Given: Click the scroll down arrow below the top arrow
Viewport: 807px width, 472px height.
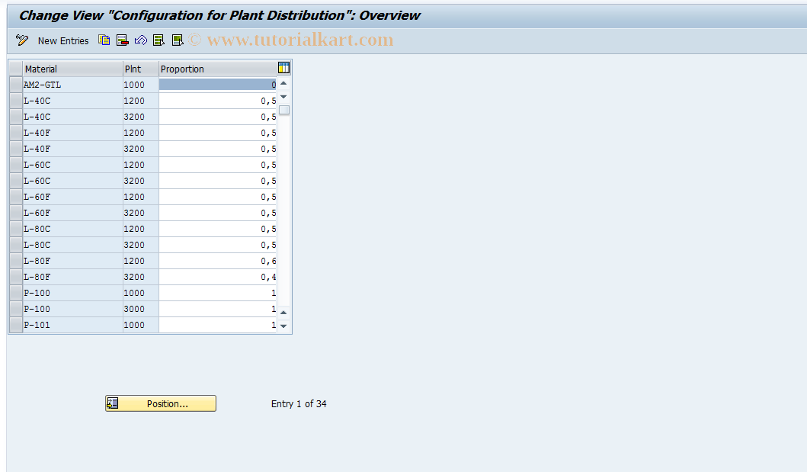Looking at the screenshot, I should point(283,97).
